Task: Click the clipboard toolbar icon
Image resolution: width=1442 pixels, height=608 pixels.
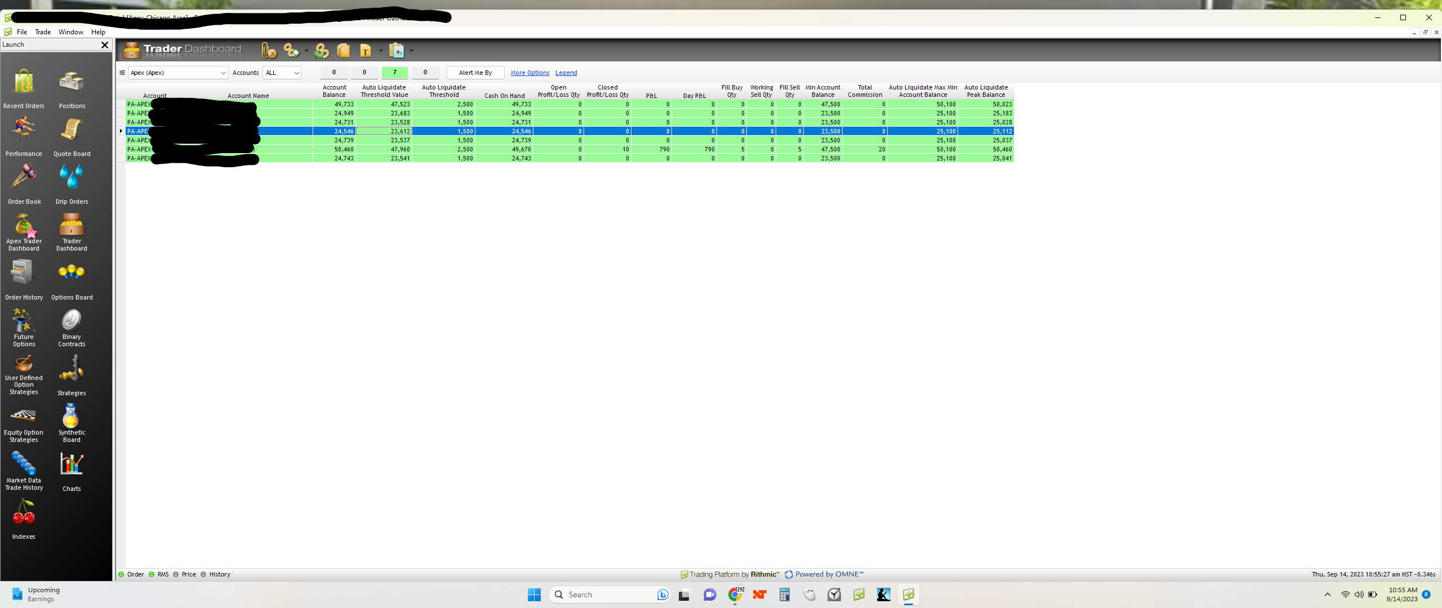Action: pyautogui.click(x=397, y=51)
